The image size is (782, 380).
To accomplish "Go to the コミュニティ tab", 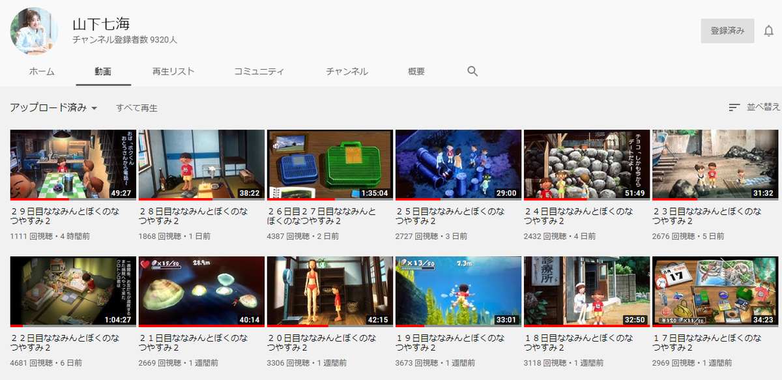I will (x=259, y=72).
